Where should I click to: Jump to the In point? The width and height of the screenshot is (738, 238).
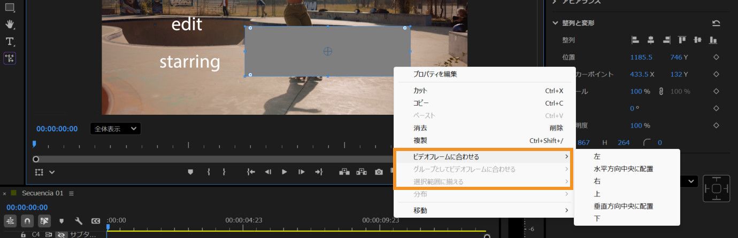point(251,172)
